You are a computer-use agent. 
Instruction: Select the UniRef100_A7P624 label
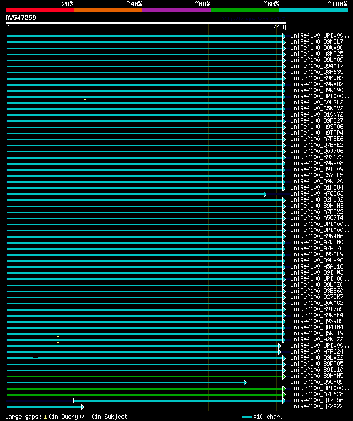tap(317, 352)
